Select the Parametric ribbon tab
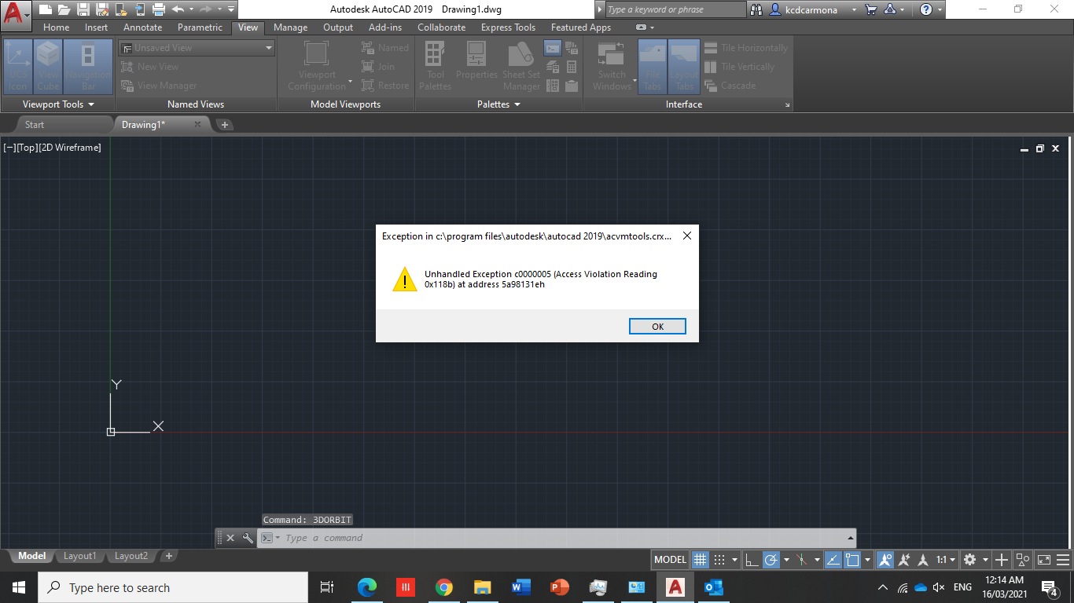 point(200,27)
